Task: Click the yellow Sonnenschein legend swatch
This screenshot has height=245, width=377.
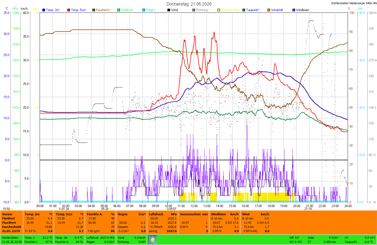Action: pyautogui.click(x=219, y=10)
